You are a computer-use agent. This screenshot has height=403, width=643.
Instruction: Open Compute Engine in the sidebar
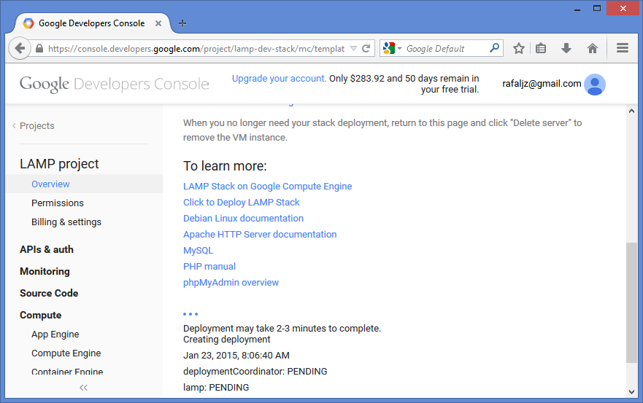click(x=66, y=353)
